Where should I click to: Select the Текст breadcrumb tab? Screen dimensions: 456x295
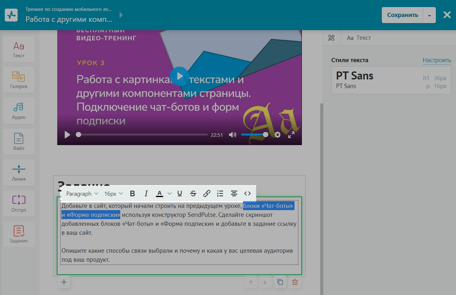click(359, 38)
